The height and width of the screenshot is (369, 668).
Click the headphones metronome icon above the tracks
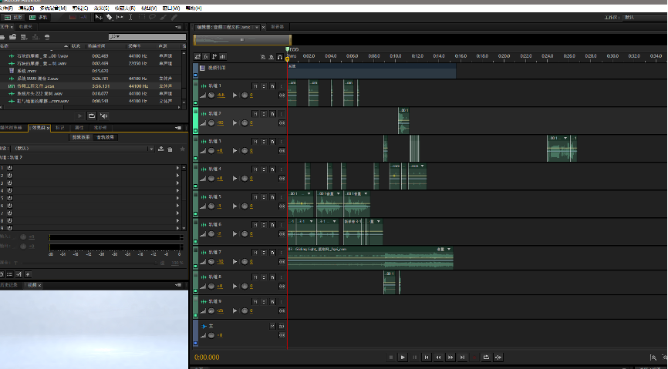click(279, 56)
